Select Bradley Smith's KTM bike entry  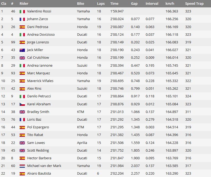pos(80,112)
